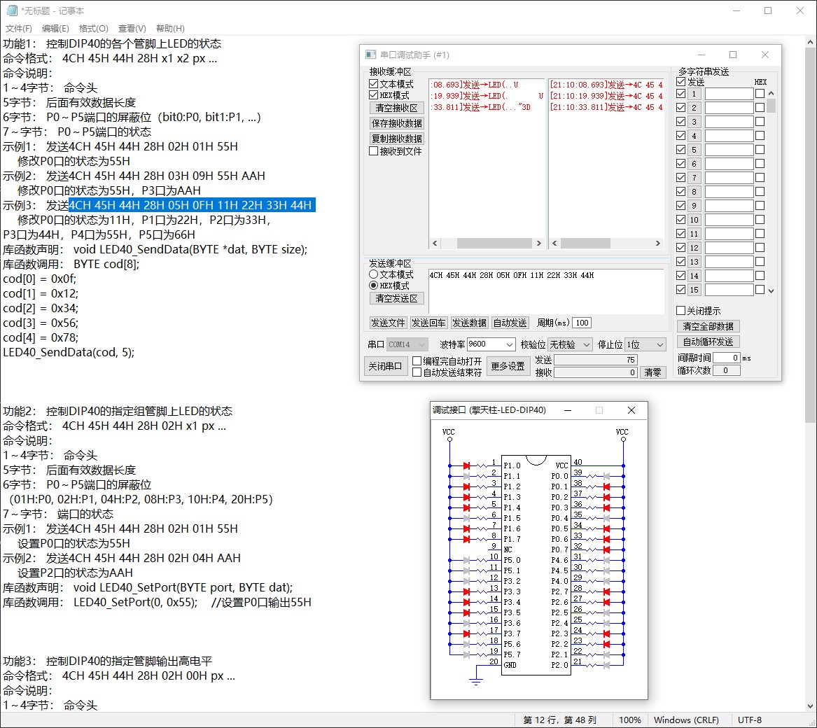Click right arrow of hex receive pane scrollbar
This screenshot has height=728, width=817.
click(x=657, y=244)
